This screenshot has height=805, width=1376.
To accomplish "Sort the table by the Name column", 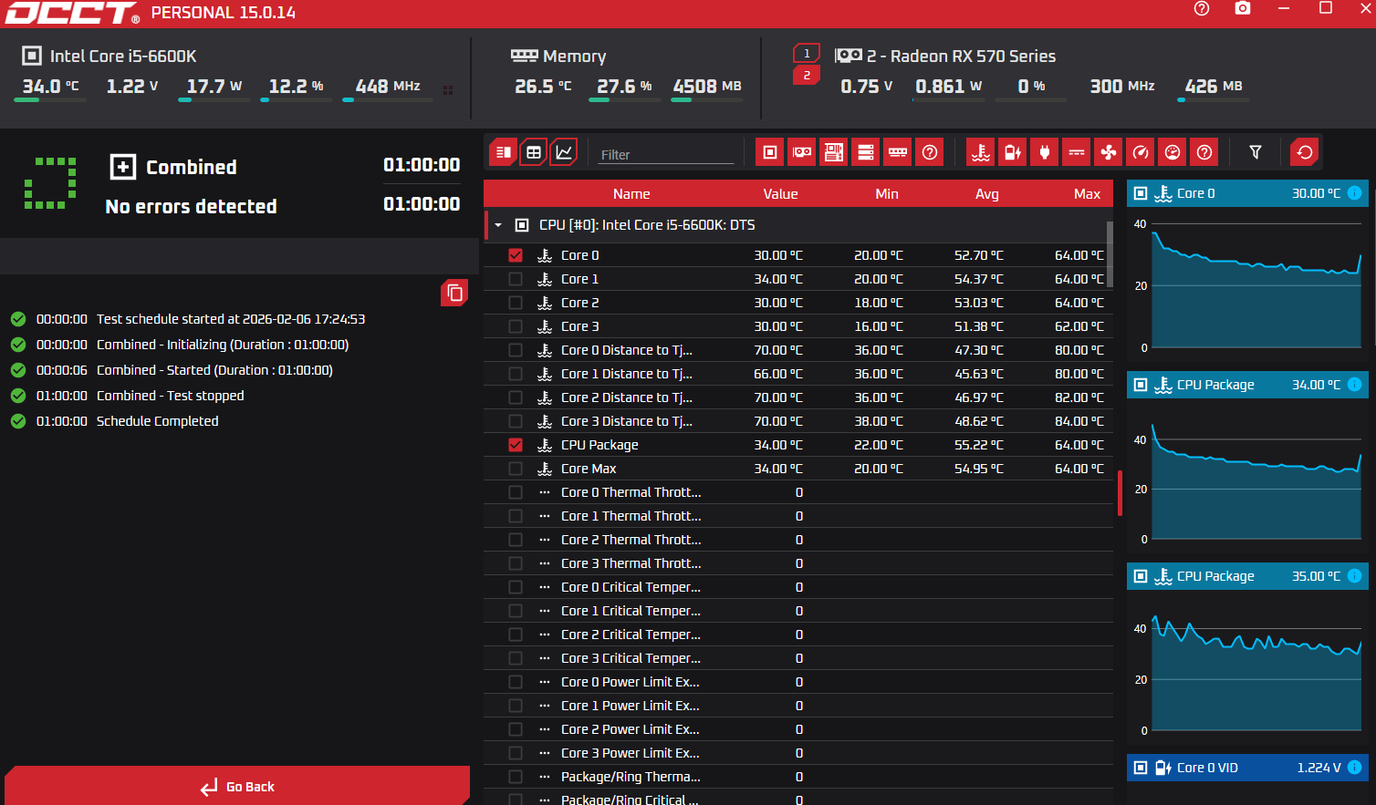I will tap(631, 194).
